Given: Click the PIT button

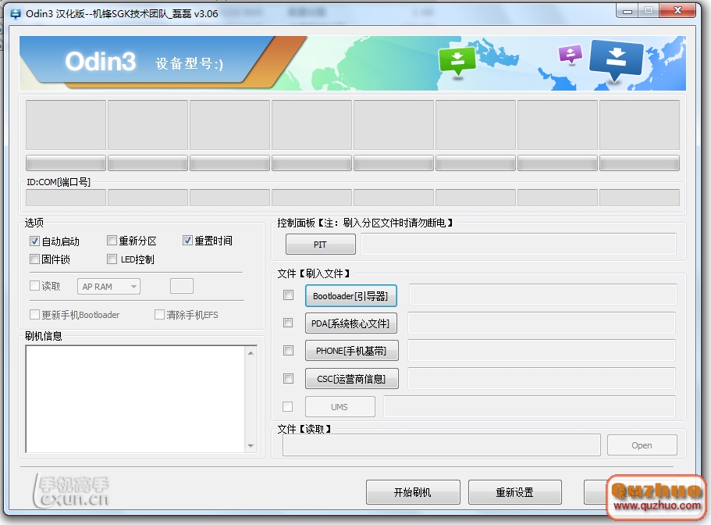Looking at the screenshot, I should click(320, 244).
